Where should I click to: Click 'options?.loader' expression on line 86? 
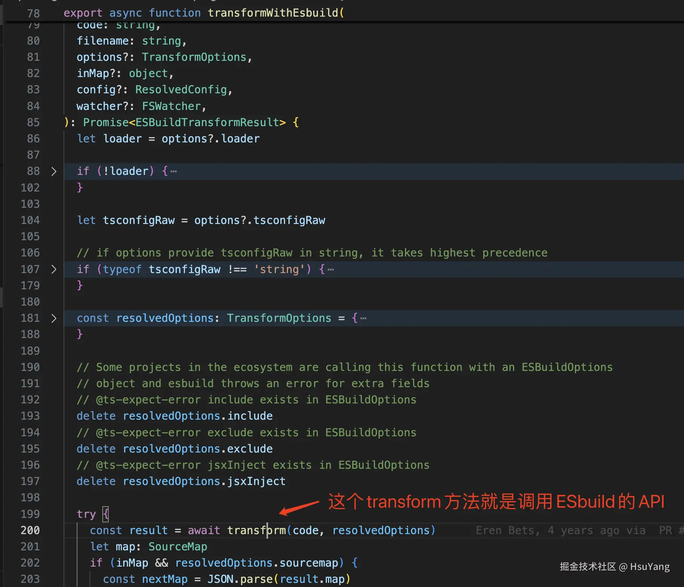(211, 139)
